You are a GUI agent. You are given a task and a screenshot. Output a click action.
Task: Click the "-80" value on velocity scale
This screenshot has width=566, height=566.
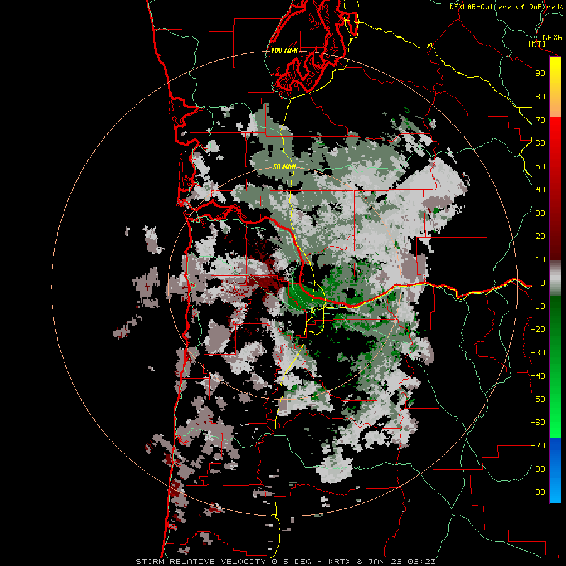pyautogui.click(x=538, y=469)
